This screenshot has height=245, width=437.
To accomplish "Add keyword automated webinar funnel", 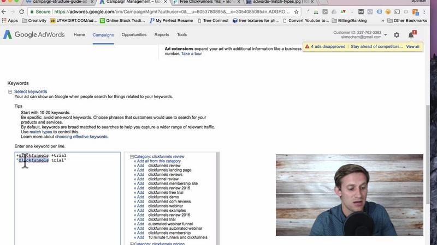I will [139, 224].
